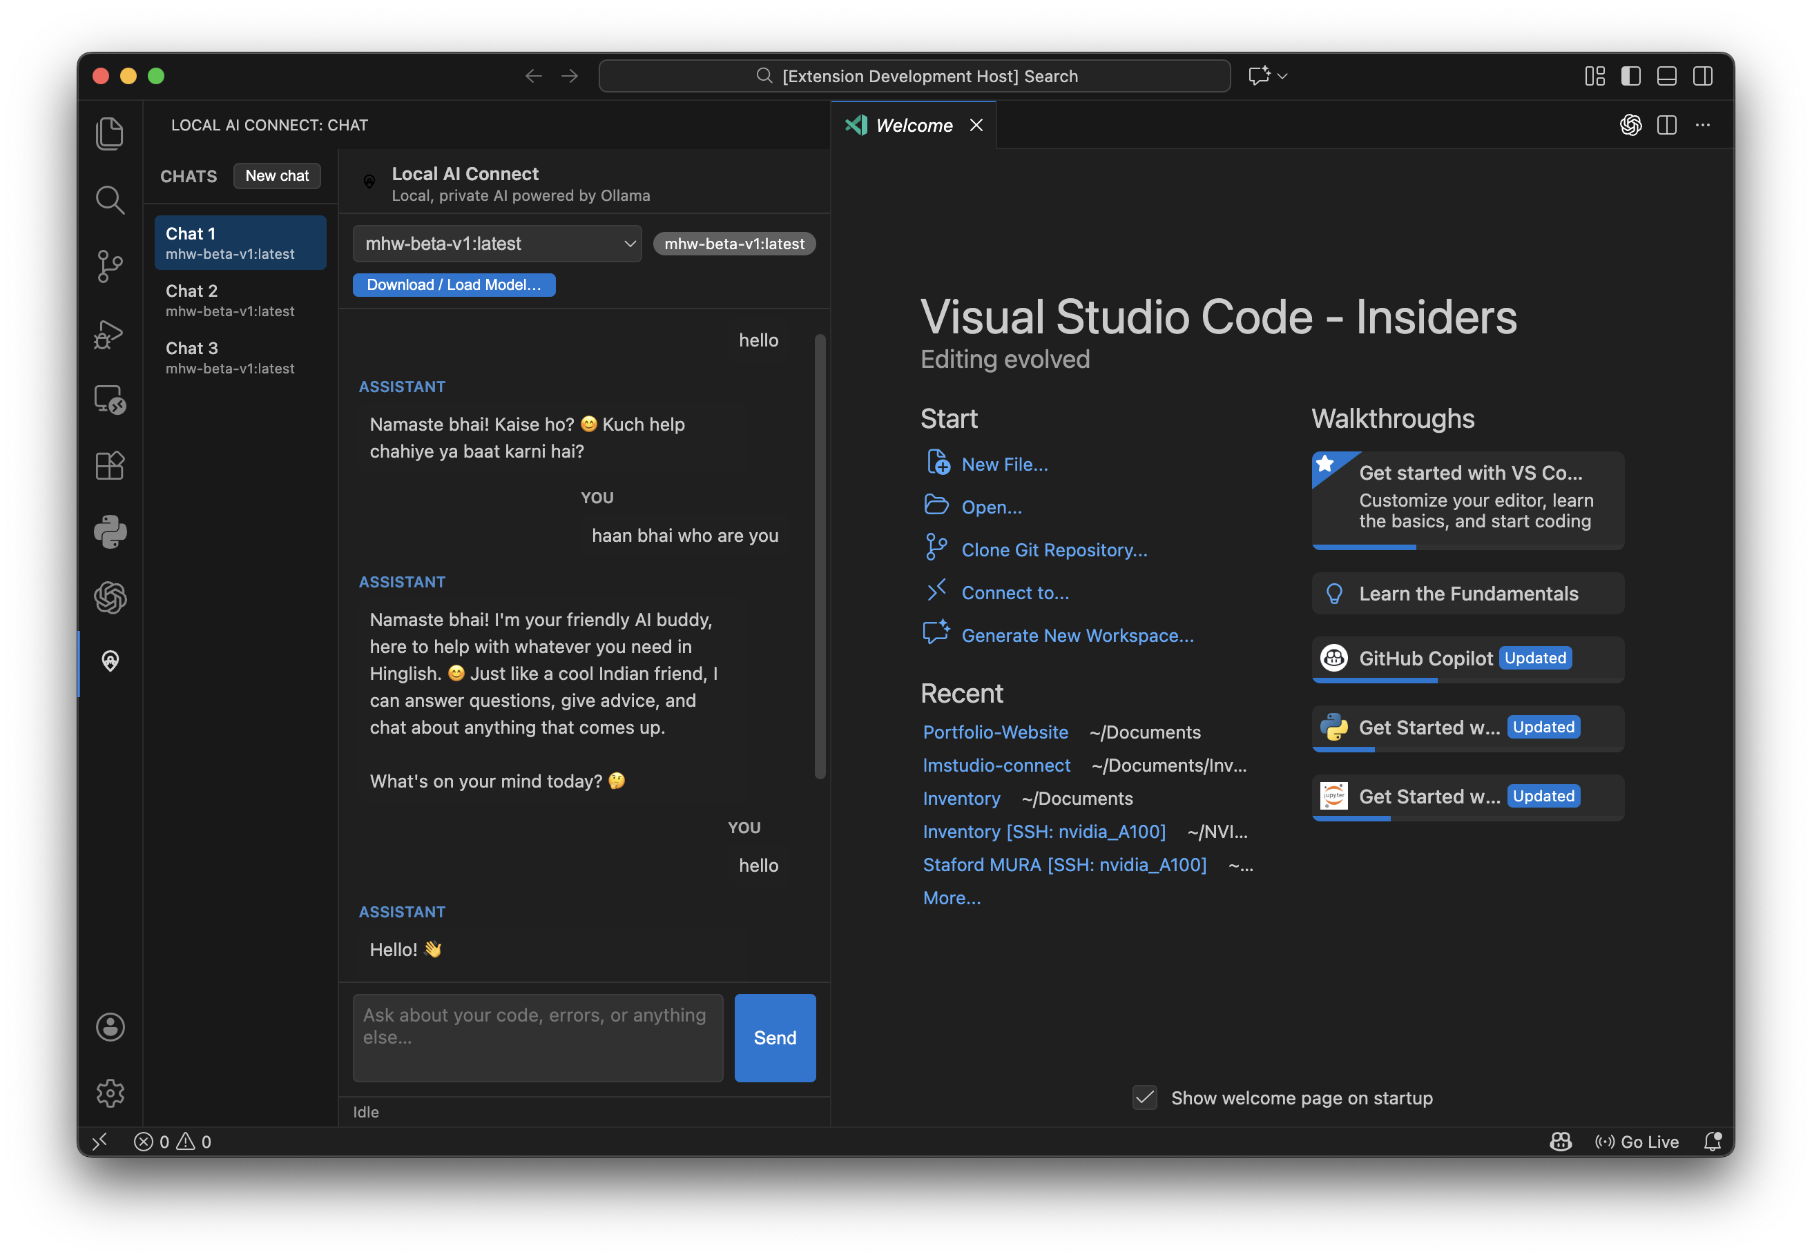Open the Source Control view
1812x1259 pixels.
click(110, 266)
